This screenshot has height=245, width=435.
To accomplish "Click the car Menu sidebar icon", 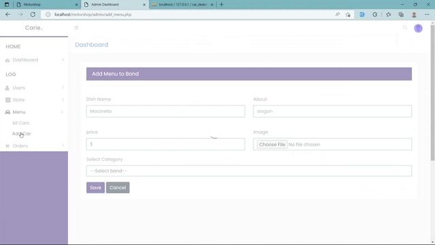I will coord(7,112).
